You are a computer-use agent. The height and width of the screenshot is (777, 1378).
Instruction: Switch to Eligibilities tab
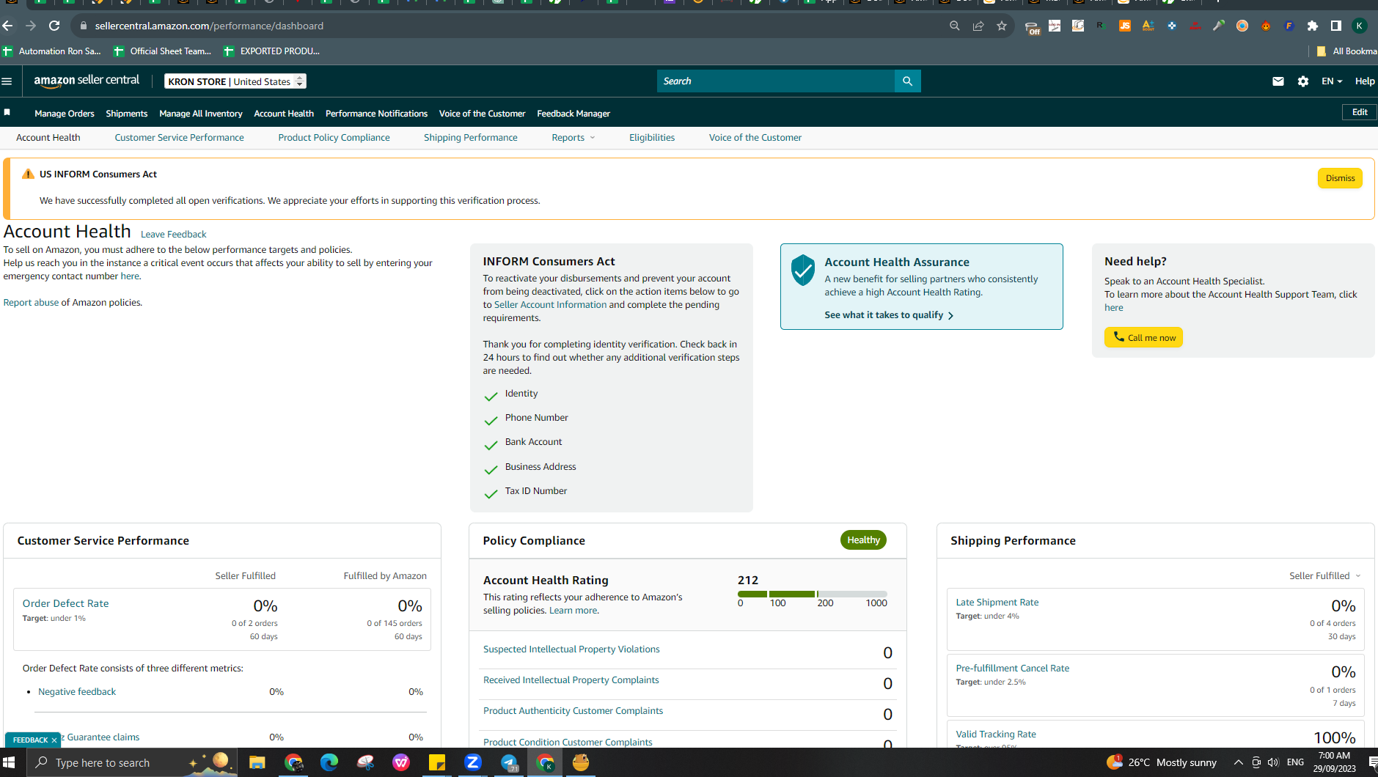[x=652, y=138]
